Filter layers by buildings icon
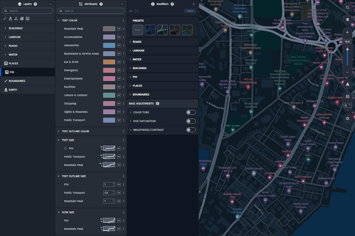This screenshot has height=236, width=355. (x=22, y=19)
